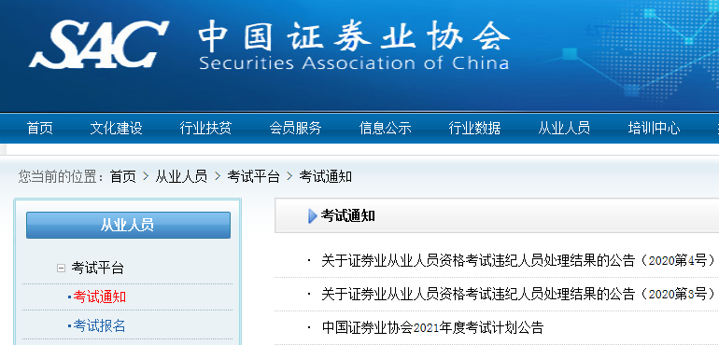Go to 培训中心 navigation item
Screen dimensions: 719x345
[x=654, y=129]
